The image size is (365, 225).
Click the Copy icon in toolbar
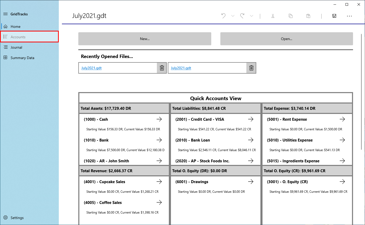291,16
